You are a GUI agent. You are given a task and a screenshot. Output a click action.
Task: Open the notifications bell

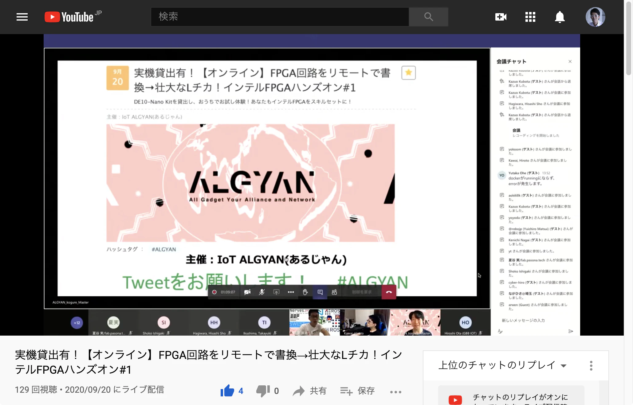pyautogui.click(x=560, y=17)
